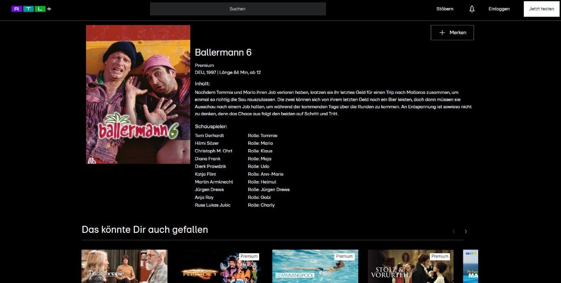The width and height of the screenshot is (561, 283).
Task: Click the text Rolle: Helmut
Action: click(x=262, y=182)
